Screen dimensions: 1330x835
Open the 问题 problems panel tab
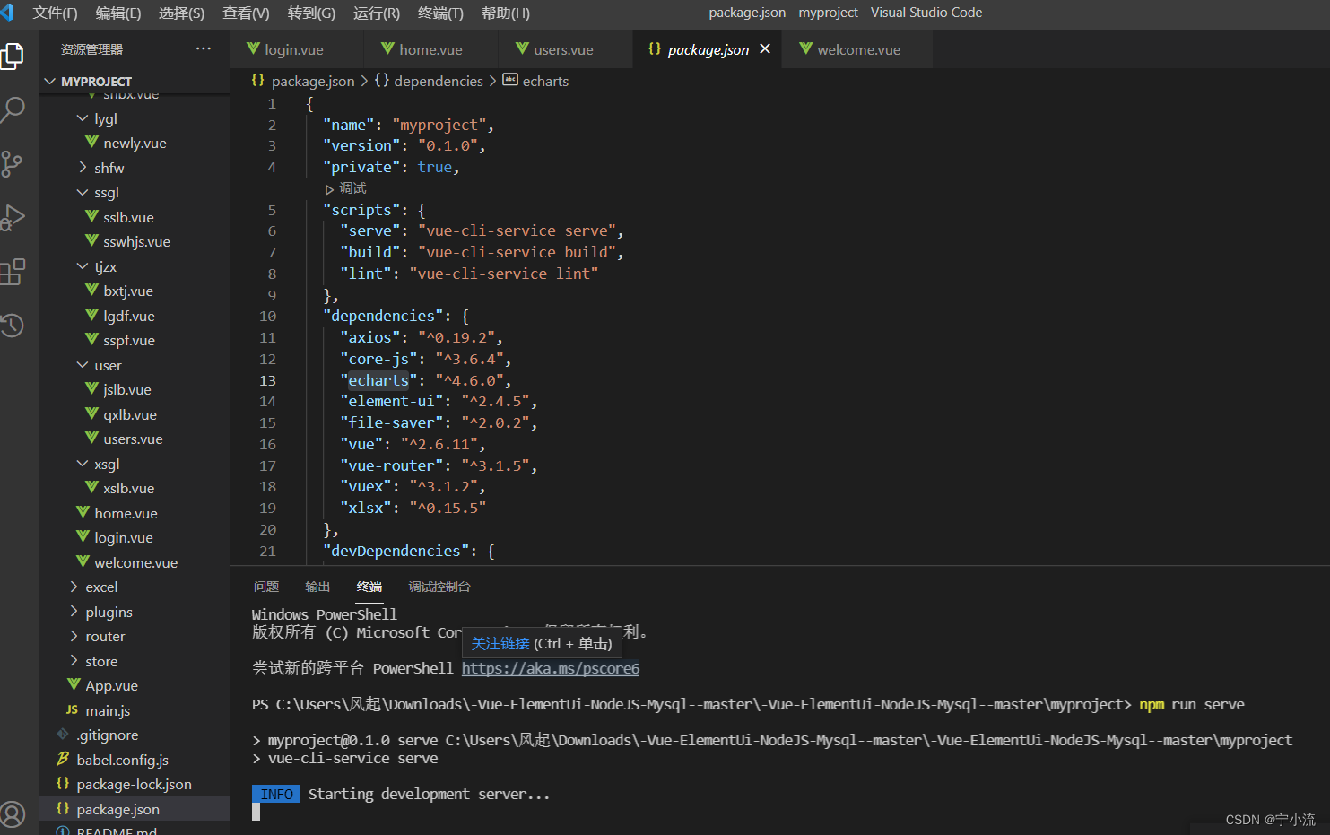tap(266, 587)
